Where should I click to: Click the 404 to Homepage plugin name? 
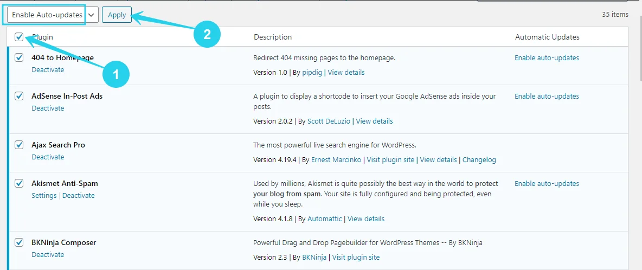click(63, 57)
